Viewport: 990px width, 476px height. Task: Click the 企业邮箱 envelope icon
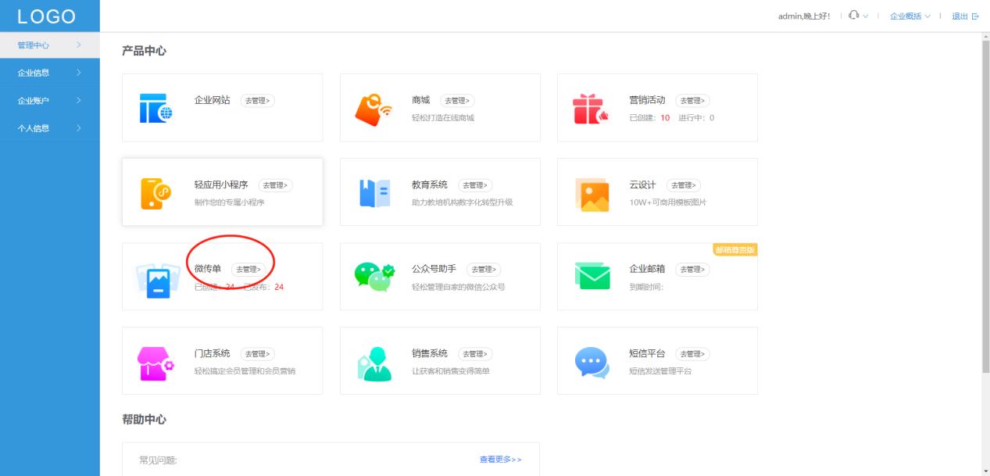tap(591, 276)
